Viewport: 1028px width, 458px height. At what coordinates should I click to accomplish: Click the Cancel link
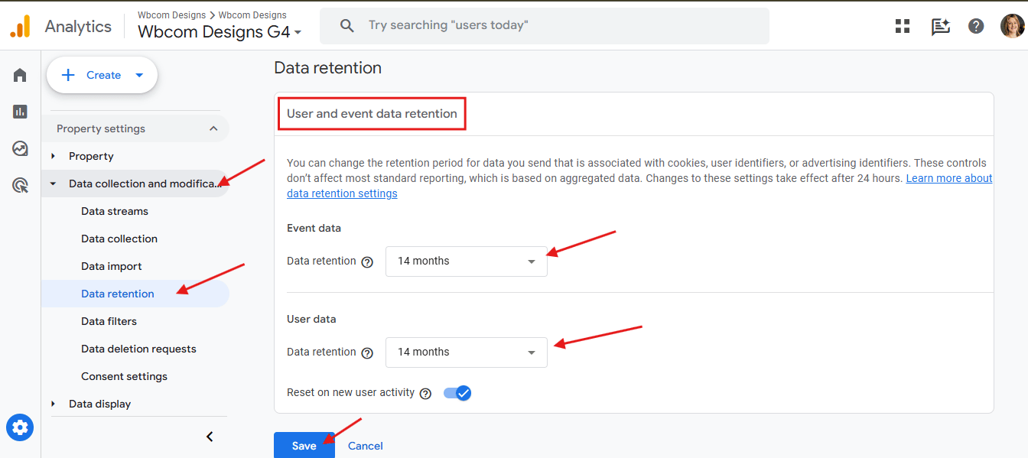pos(366,446)
